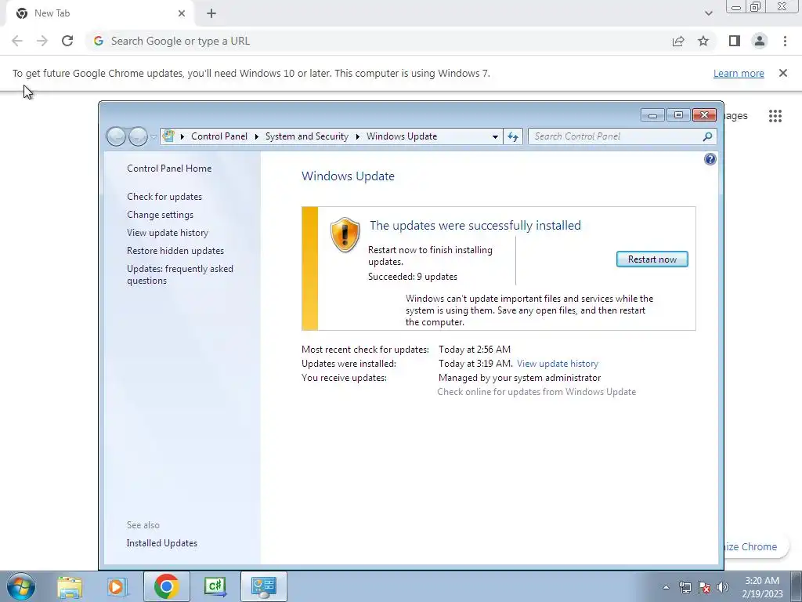
Task: Open a new Chrome tab
Action: tap(211, 13)
